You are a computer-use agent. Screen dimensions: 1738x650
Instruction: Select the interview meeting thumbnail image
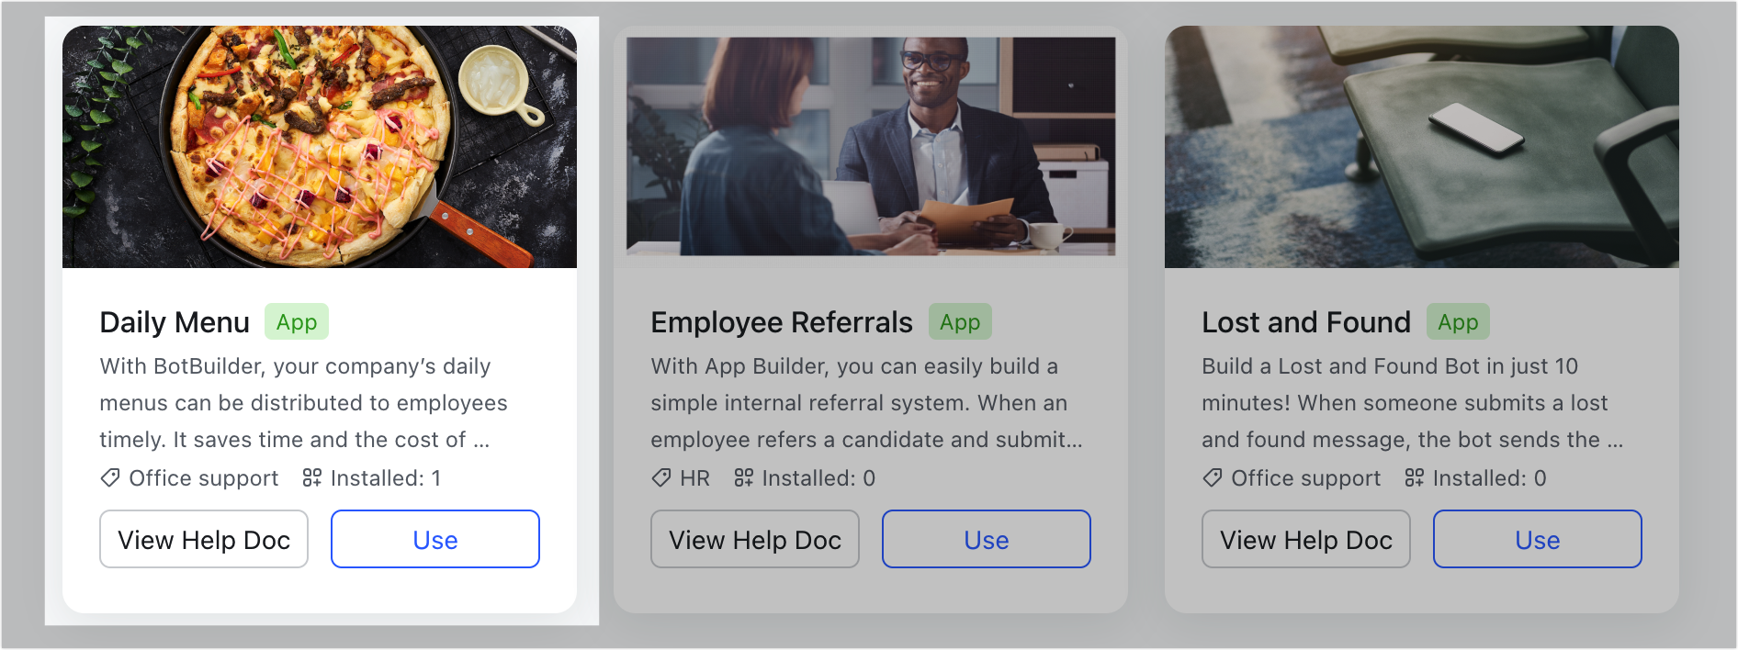[x=871, y=147]
